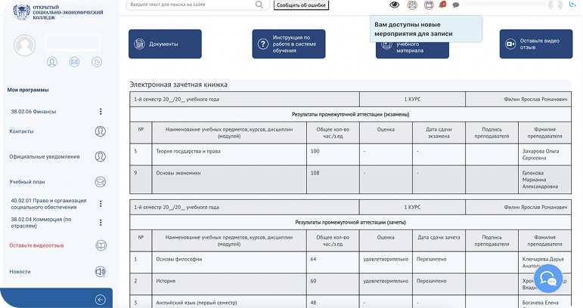Viewport: 583px width, 308px height.
Task: Open the events calendar icon in header
Action: [x=429, y=5]
